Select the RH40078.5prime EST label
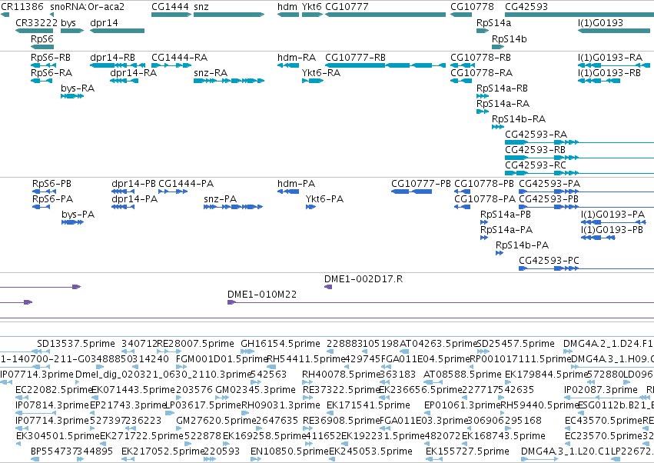The height and width of the screenshot is (463, 654). [340, 375]
